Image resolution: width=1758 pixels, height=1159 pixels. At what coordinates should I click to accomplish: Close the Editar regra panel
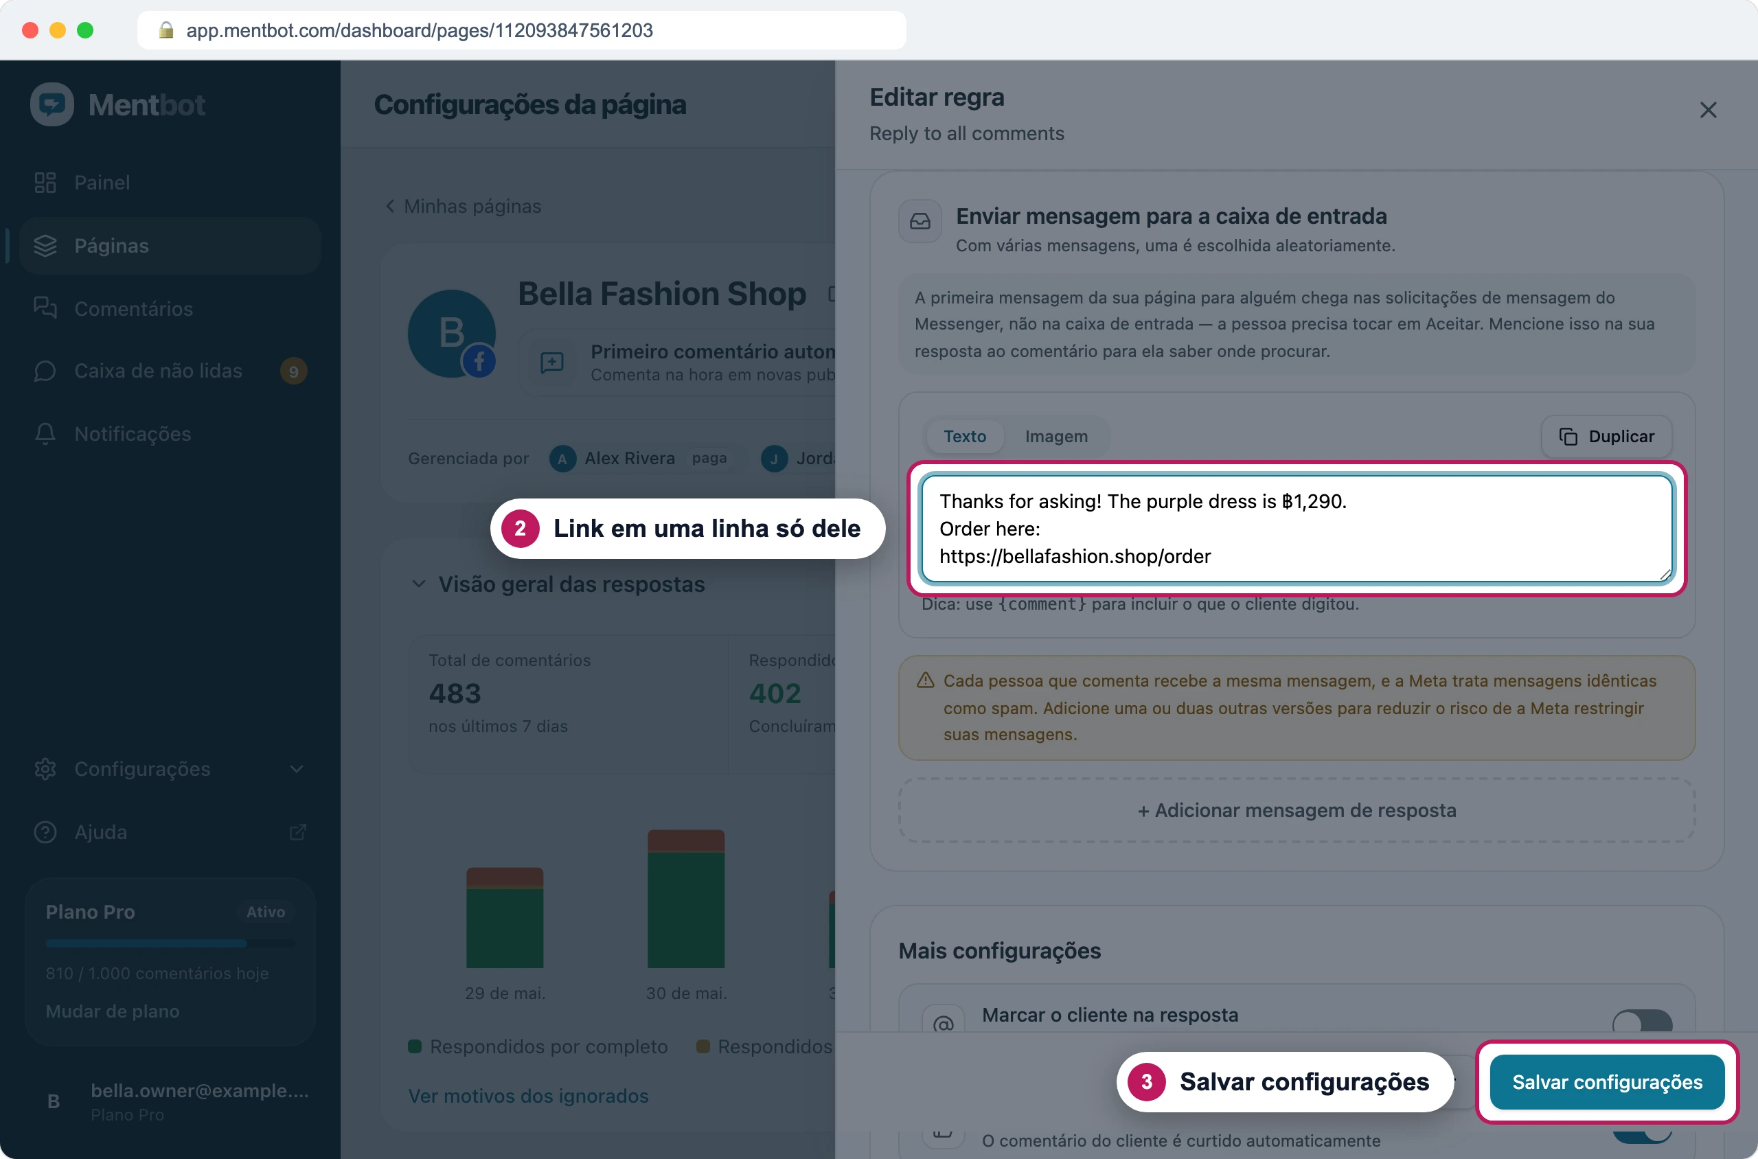point(1708,110)
